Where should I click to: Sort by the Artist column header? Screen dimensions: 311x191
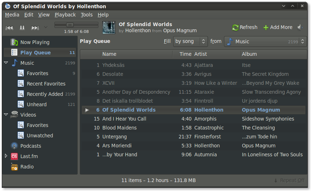pyautogui.click(x=217, y=54)
